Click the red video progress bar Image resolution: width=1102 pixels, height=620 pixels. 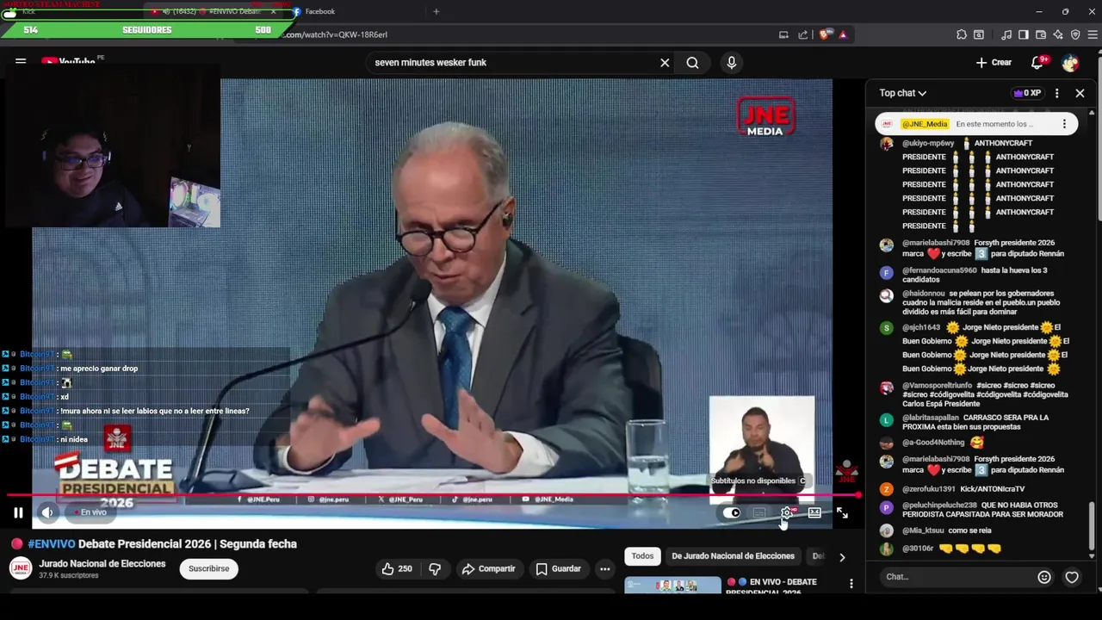(x=433, y=495)
